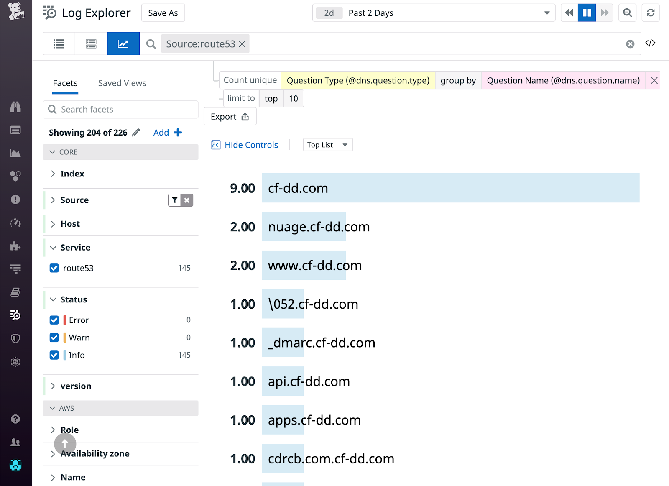Click the Export button

230,116
